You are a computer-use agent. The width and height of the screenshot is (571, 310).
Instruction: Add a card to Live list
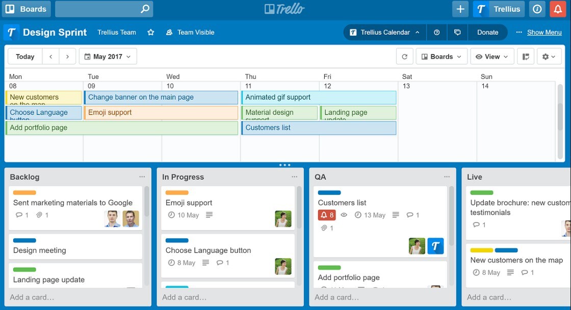[x=489, y=297]
